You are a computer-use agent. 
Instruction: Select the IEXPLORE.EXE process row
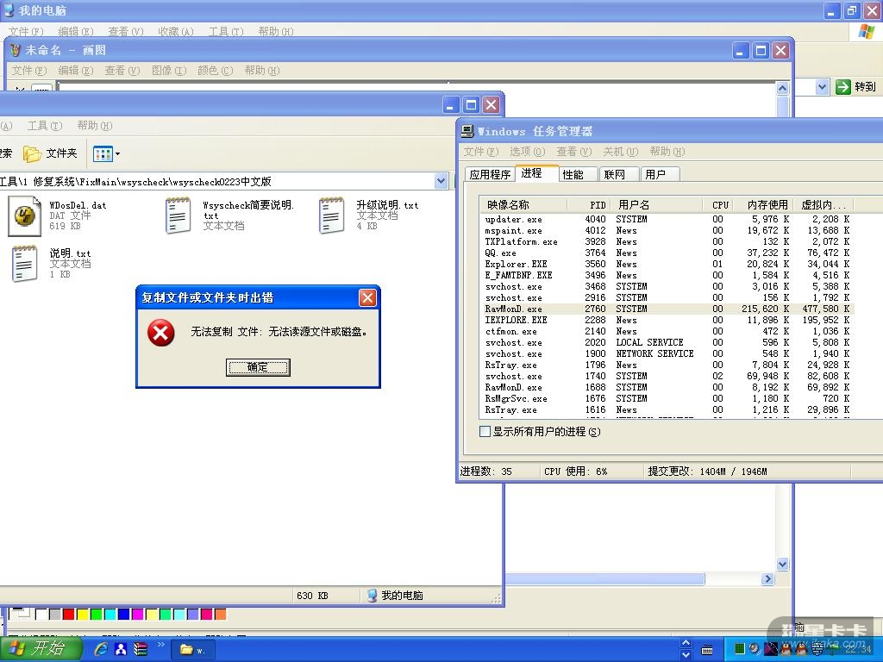667,320
